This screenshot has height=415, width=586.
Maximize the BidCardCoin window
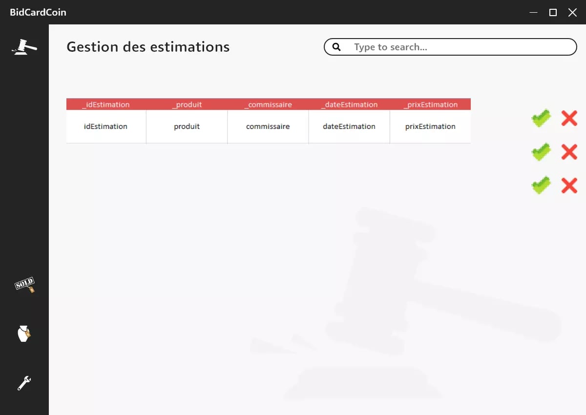pyautogui.click(x=553, y=12)
